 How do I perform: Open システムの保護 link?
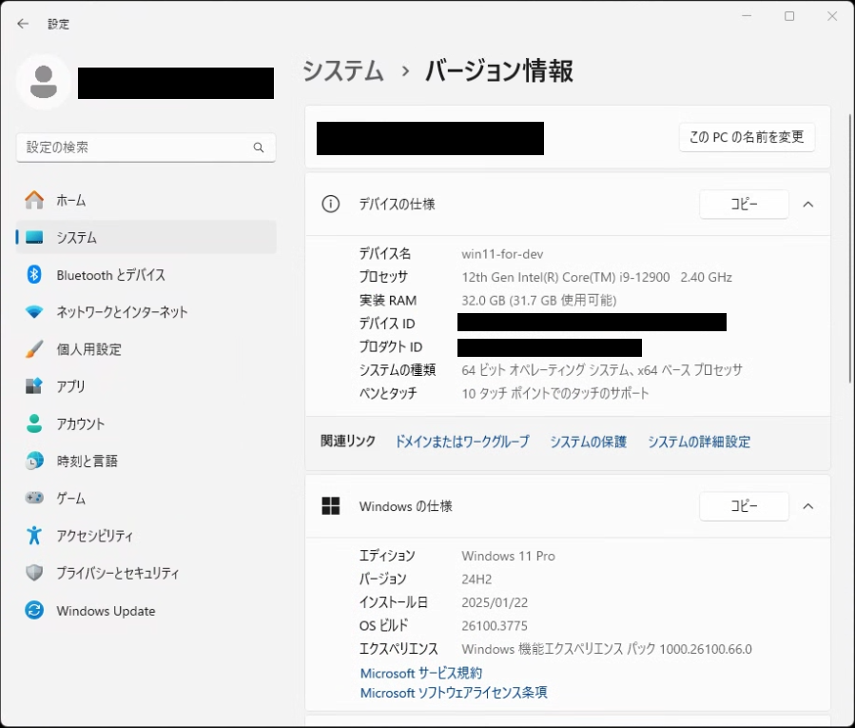pos(588,442)
